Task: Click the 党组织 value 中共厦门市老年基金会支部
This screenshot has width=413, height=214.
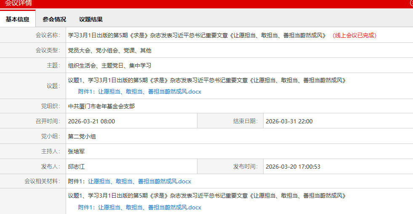Action: point(101,106)
